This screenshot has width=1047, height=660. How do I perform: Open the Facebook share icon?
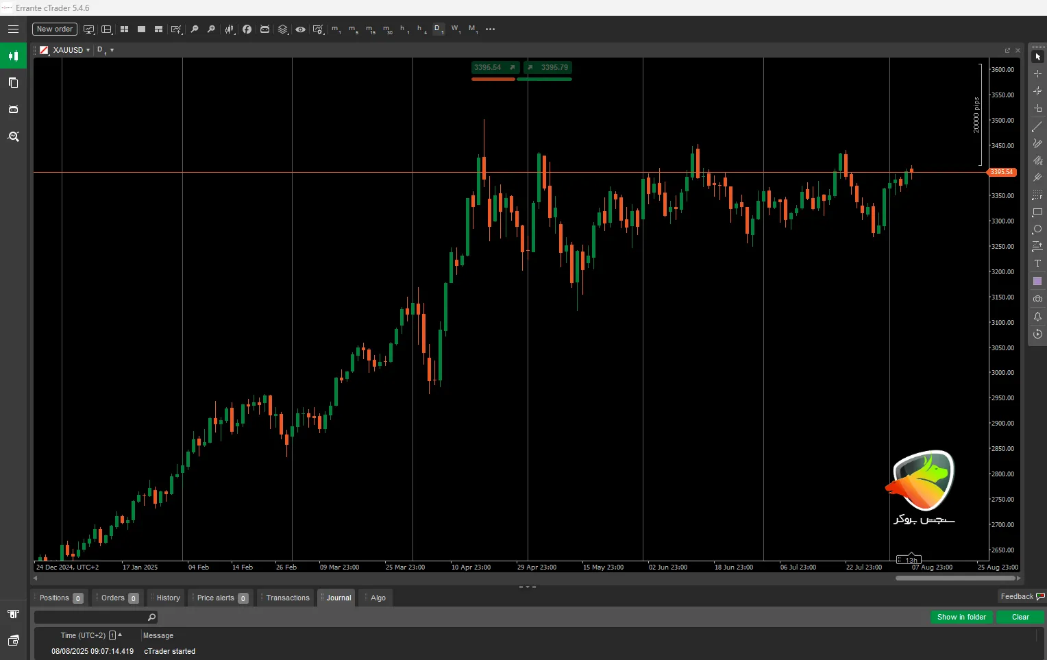pyautogui.click(x=247, y=29)
